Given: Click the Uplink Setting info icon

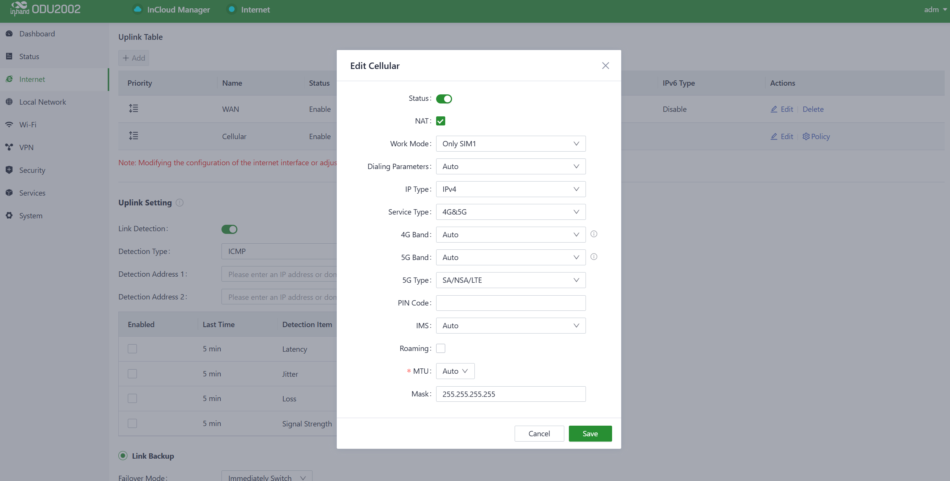Looking at the screenshot, I should 180,203.
